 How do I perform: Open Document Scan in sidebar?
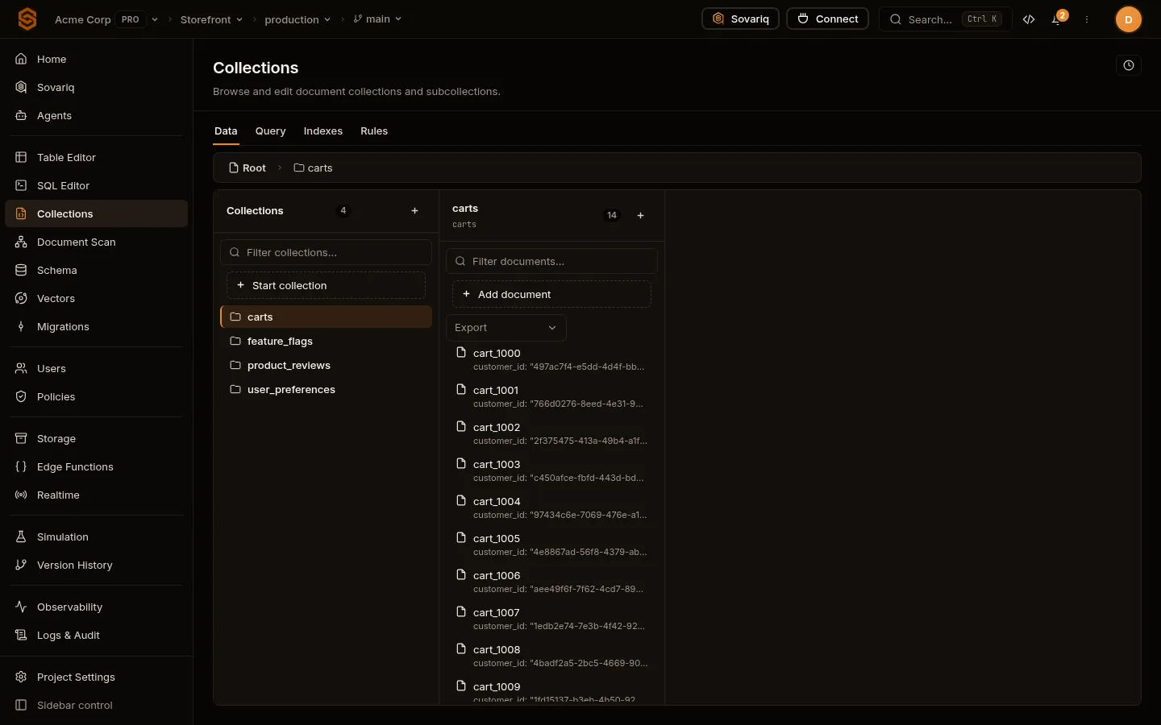pos(97,242)
